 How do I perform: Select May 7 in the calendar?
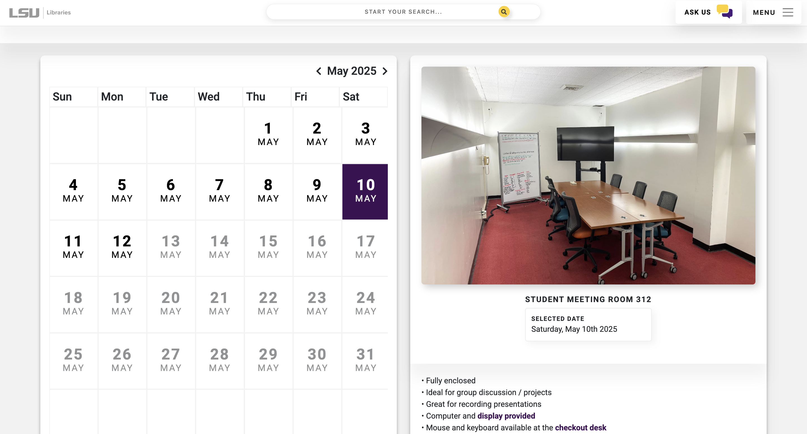coord(219,191)
